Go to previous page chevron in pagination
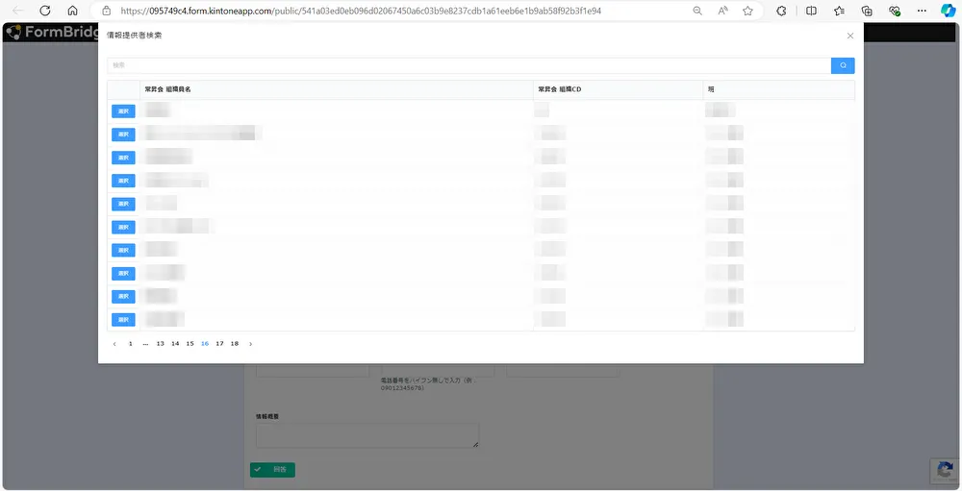Image resolution: width=962 pixels, height=491 pixels. [x=114, y=343]
